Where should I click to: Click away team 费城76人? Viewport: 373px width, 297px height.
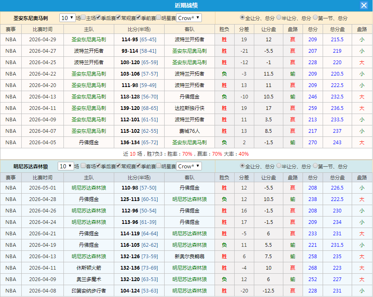tap(189, 131)
